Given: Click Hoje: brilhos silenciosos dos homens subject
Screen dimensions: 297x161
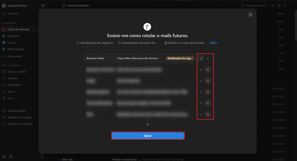Looking at the screenshot, I should coord(138,58).
